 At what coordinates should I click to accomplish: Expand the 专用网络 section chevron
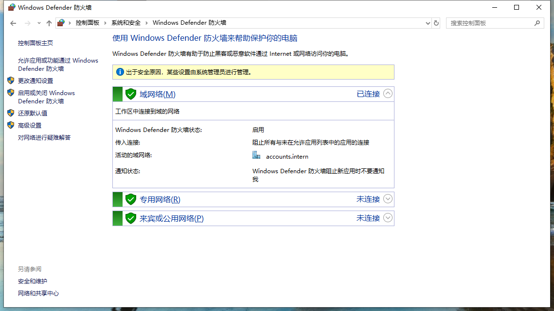click(x=388, y=199)
